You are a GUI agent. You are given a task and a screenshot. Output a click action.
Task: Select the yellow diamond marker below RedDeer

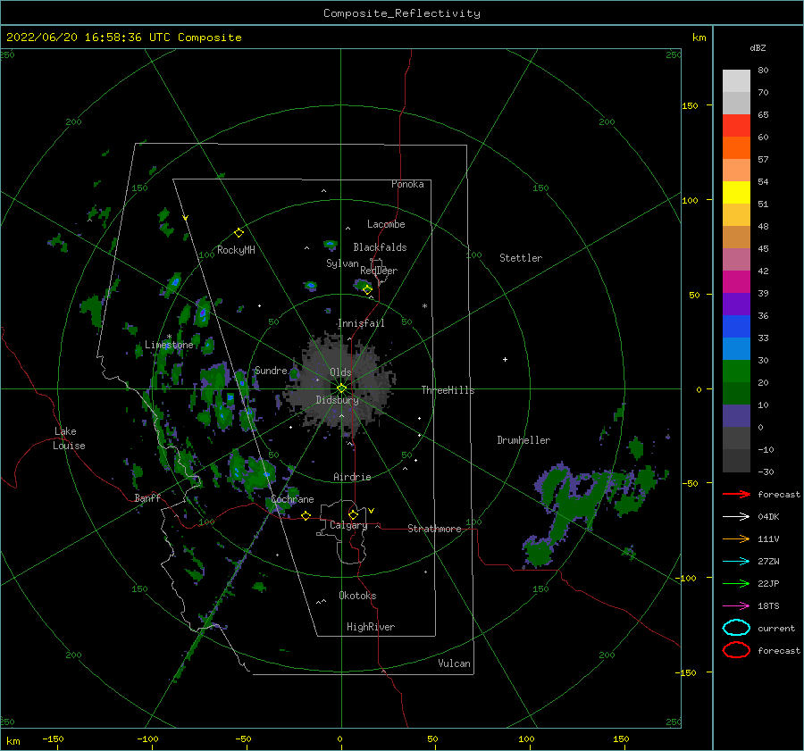pyautogui.click(x=367, y=289)
